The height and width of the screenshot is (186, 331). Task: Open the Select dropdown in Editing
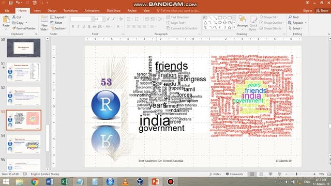click(295, 28)
